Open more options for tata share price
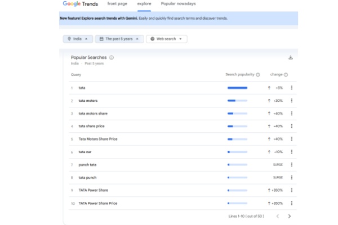The width and height of the screenshot is (338, 225). [x=292, y=126]
